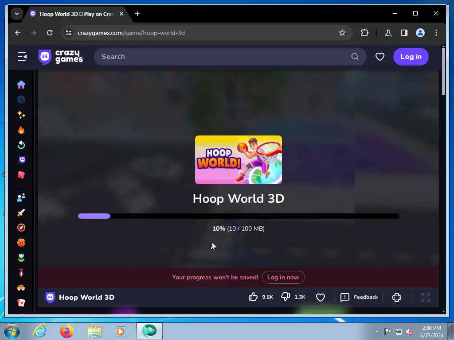This screenshot has height=340, width=454.
Task: Open the browser three-dot menu
Action: pos(436,33)
